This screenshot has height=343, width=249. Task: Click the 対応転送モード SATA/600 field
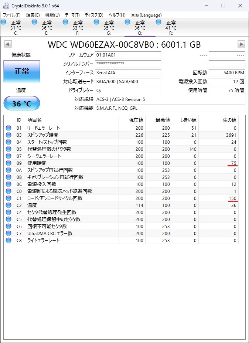click(128, 82)
